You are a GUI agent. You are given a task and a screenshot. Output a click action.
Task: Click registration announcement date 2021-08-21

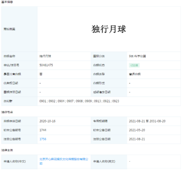[x=137, y=139]
